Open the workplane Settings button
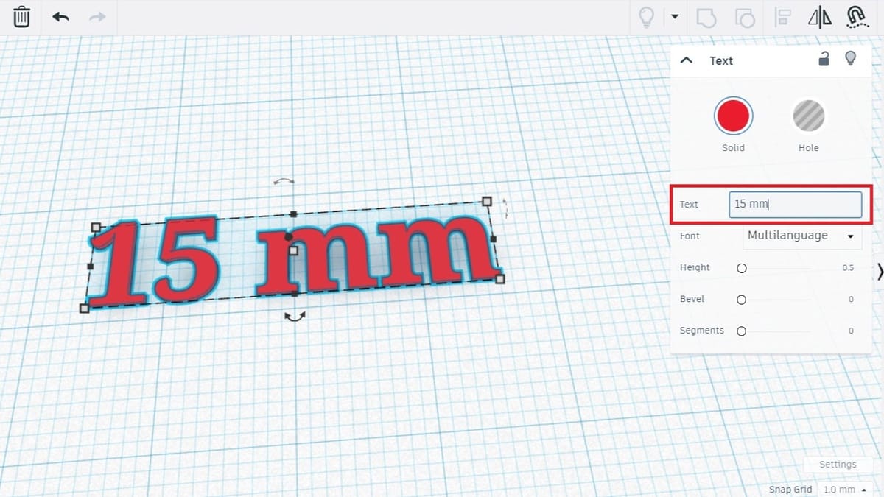 pos(838,465)
